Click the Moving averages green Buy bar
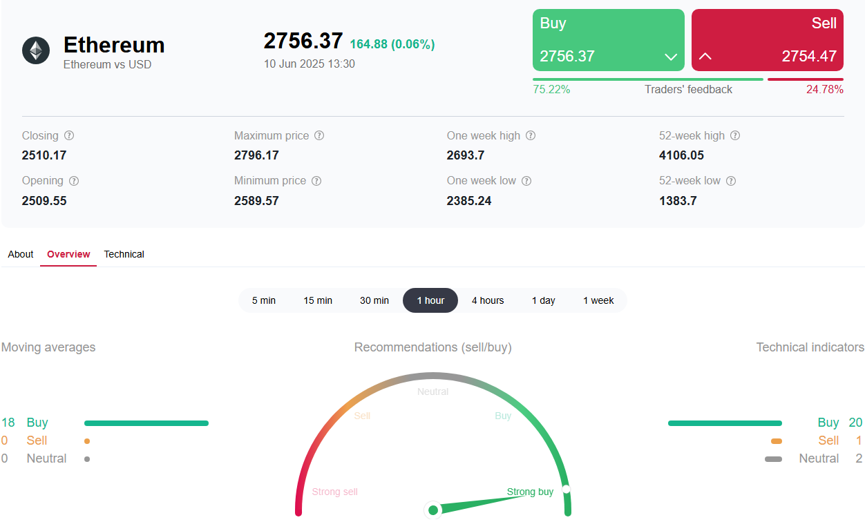865x522 pixels. pyautogui.click(x=146, y=423)
